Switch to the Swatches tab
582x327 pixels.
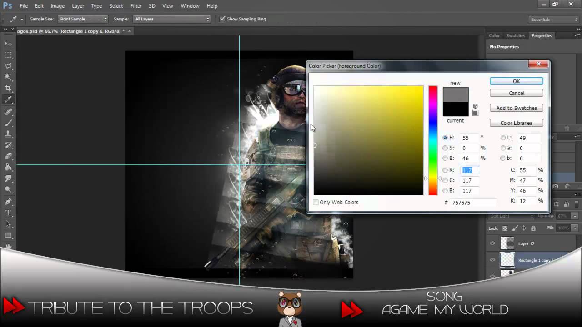(516, 35)
